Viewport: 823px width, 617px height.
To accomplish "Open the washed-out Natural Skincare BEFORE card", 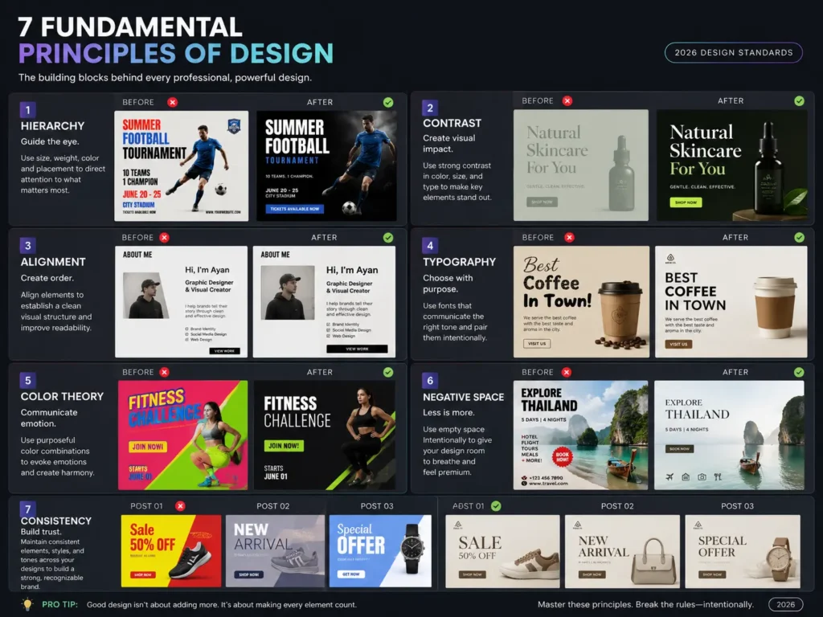I will click(x=580, y=165).
